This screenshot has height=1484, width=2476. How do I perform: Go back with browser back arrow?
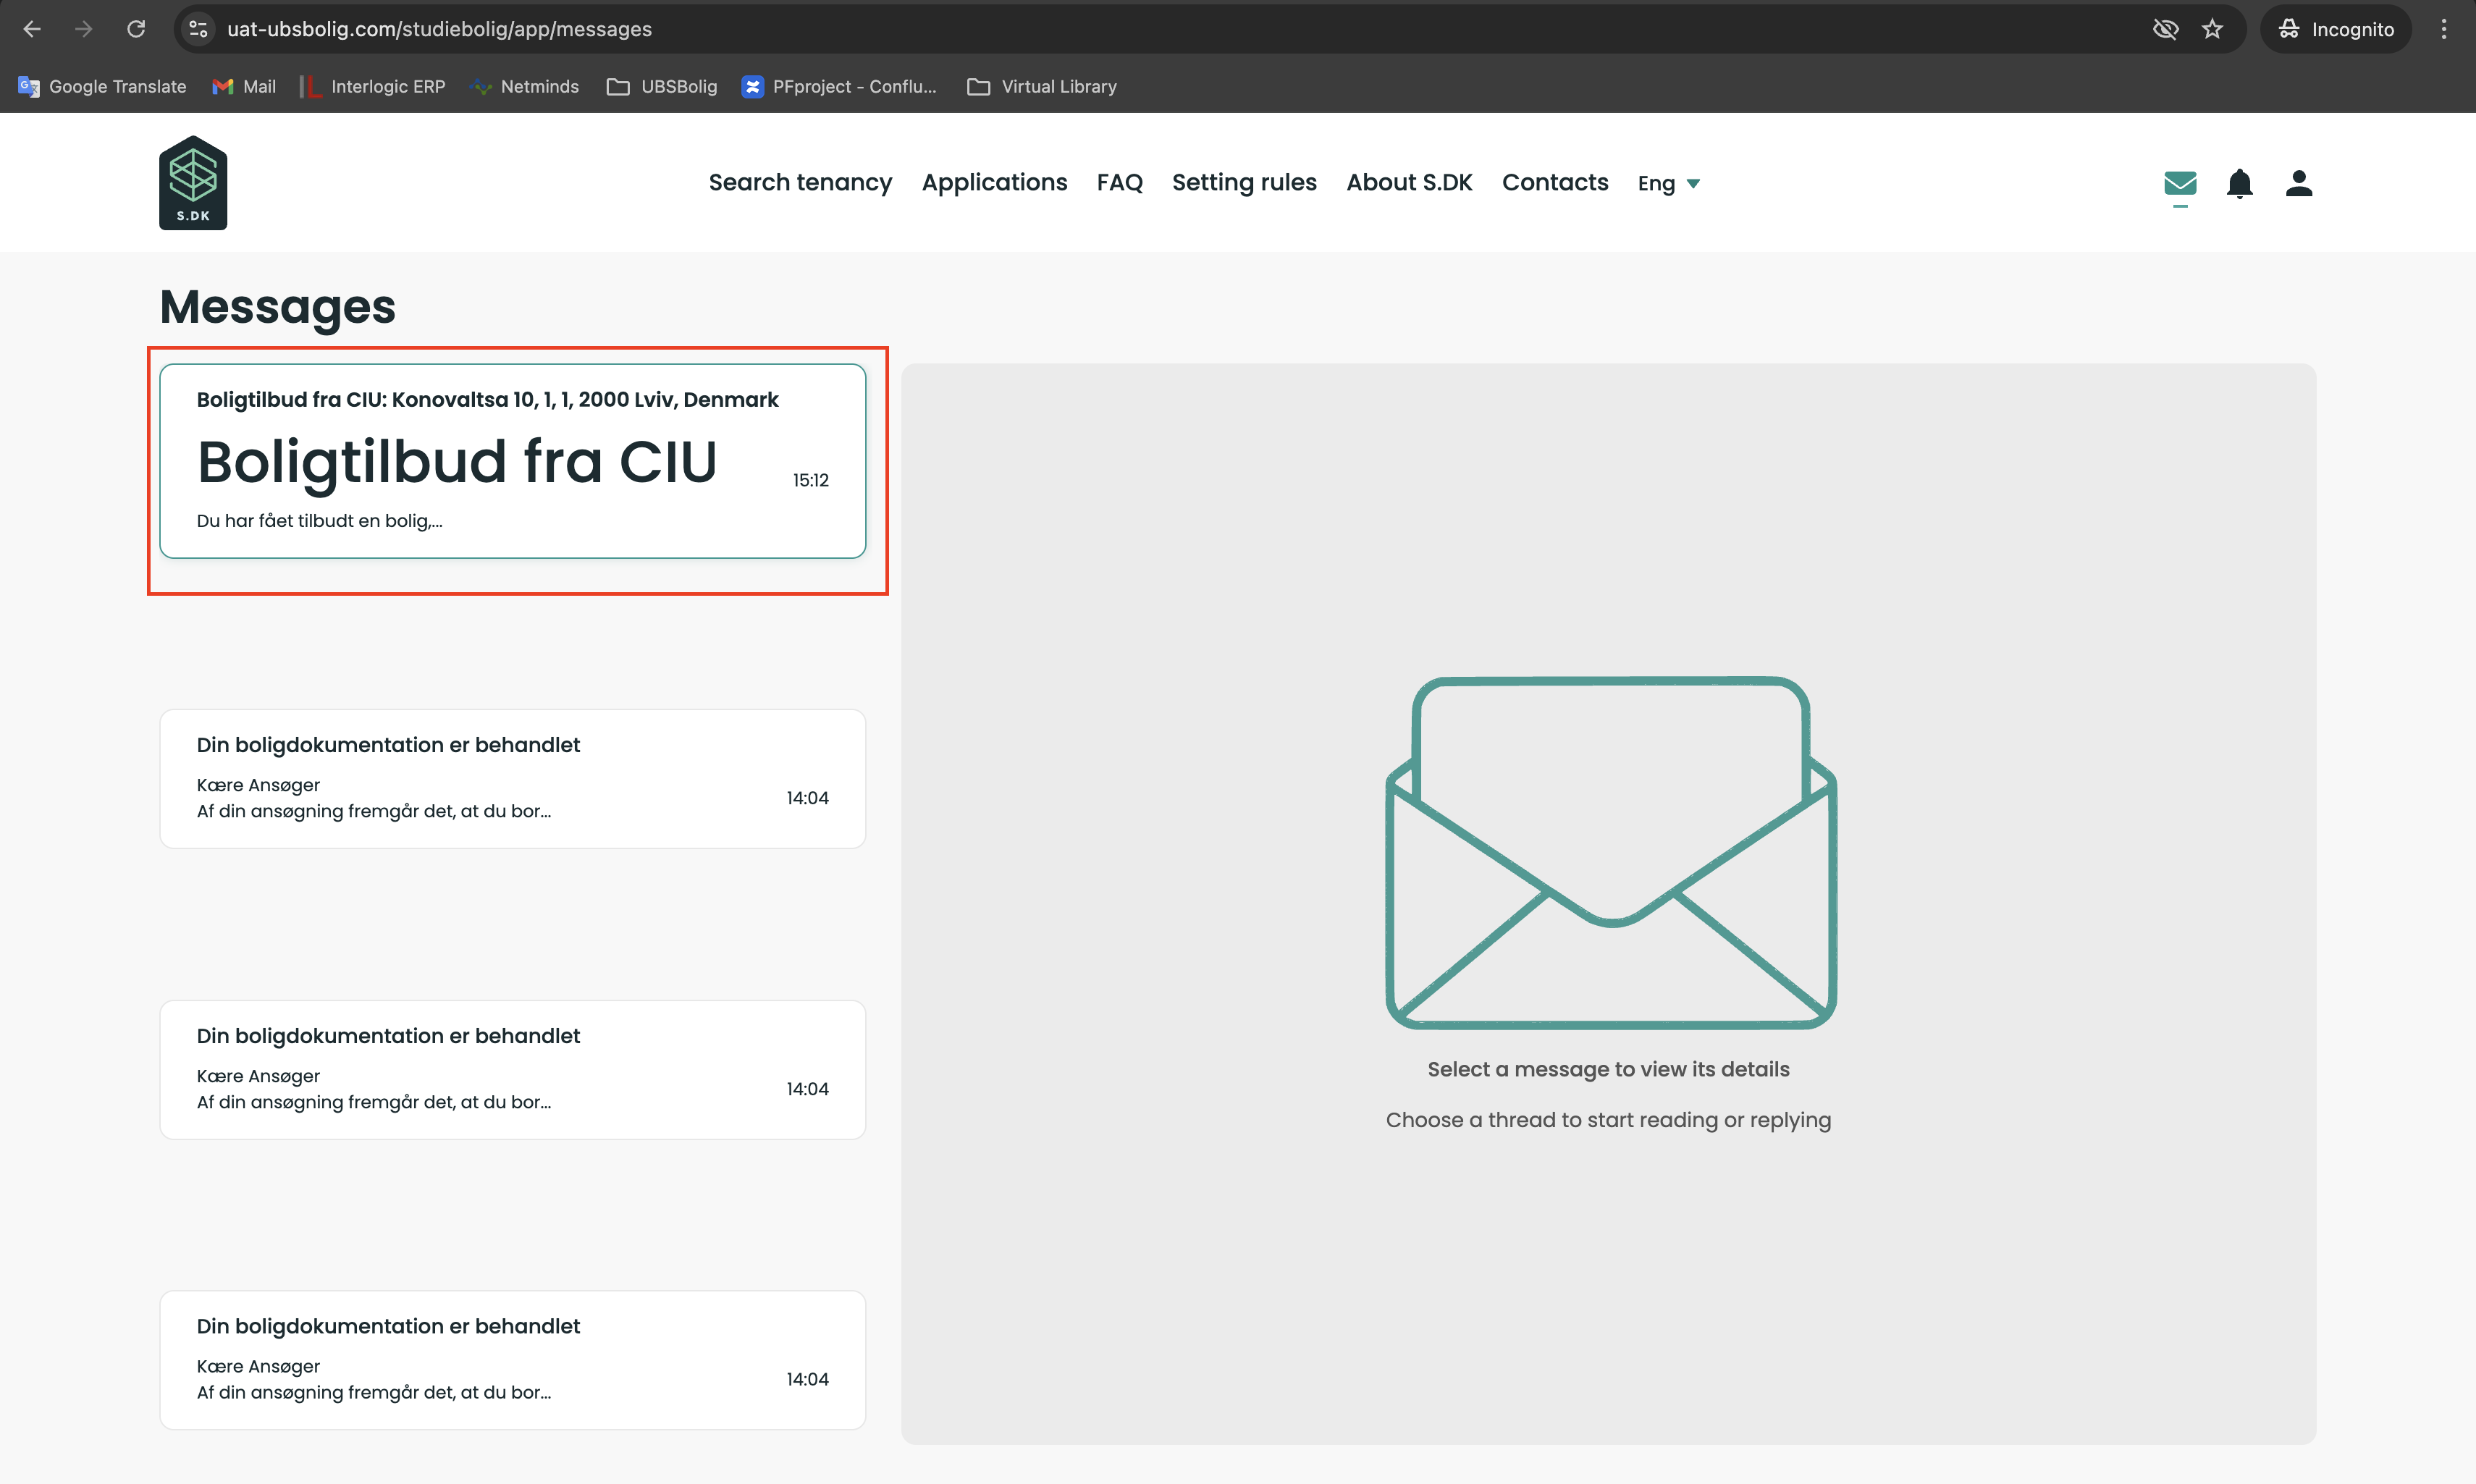(32, 29)
